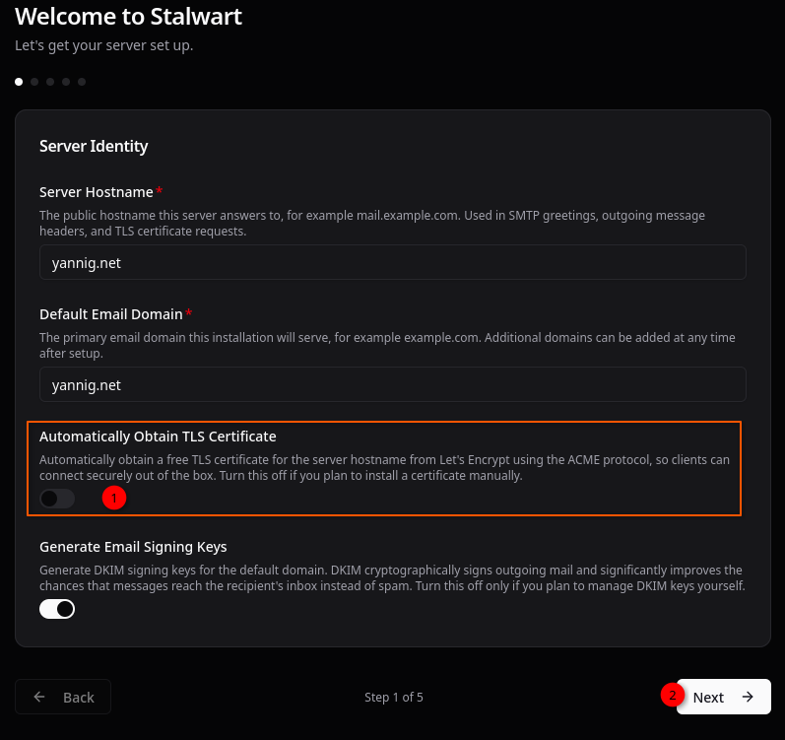Image resolution: width=785 pixels, height=740 pixels.
Task: Jump to the third step dot
Action: (x=50, y=82)
